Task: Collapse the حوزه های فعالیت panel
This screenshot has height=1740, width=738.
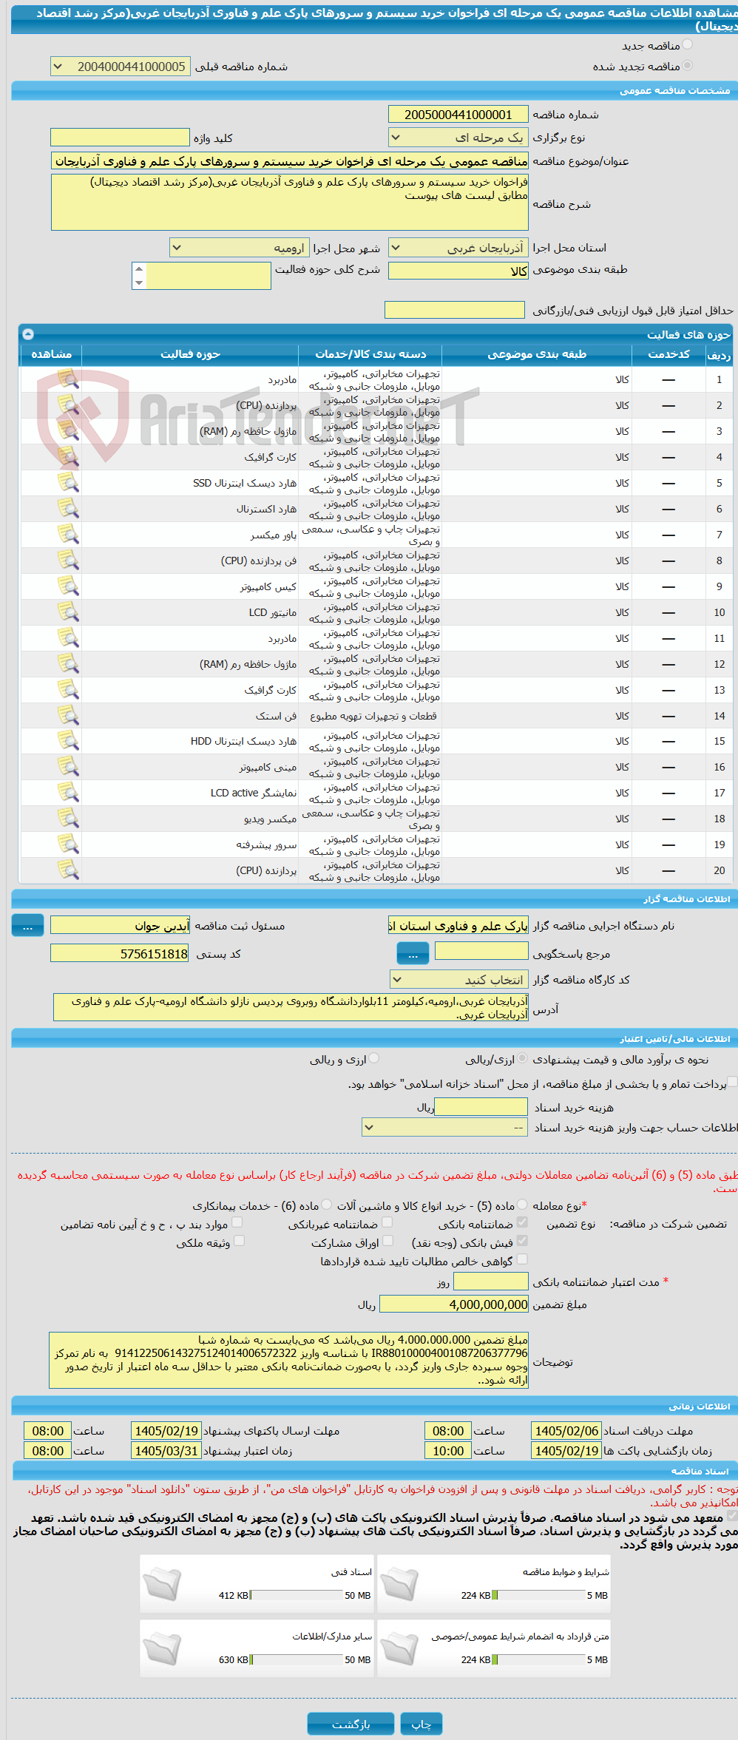Action: (x=28, y=334)
